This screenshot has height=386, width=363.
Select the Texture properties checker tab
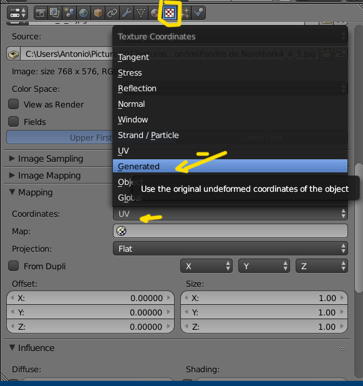(x=170, y=12)
